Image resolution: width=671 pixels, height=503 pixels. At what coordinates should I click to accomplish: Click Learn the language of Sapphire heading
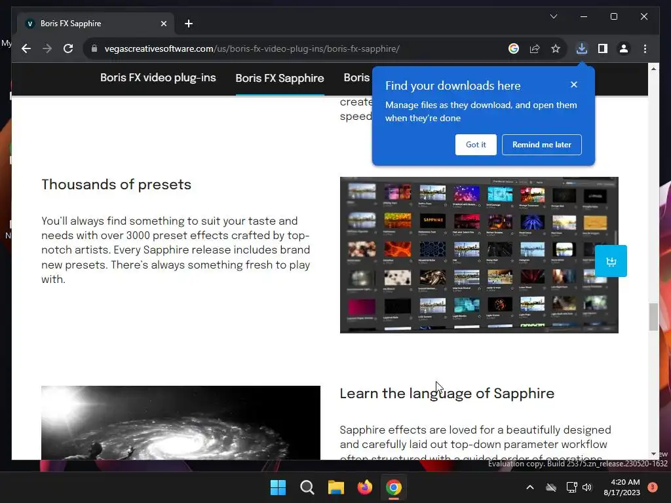coord(447,394)
